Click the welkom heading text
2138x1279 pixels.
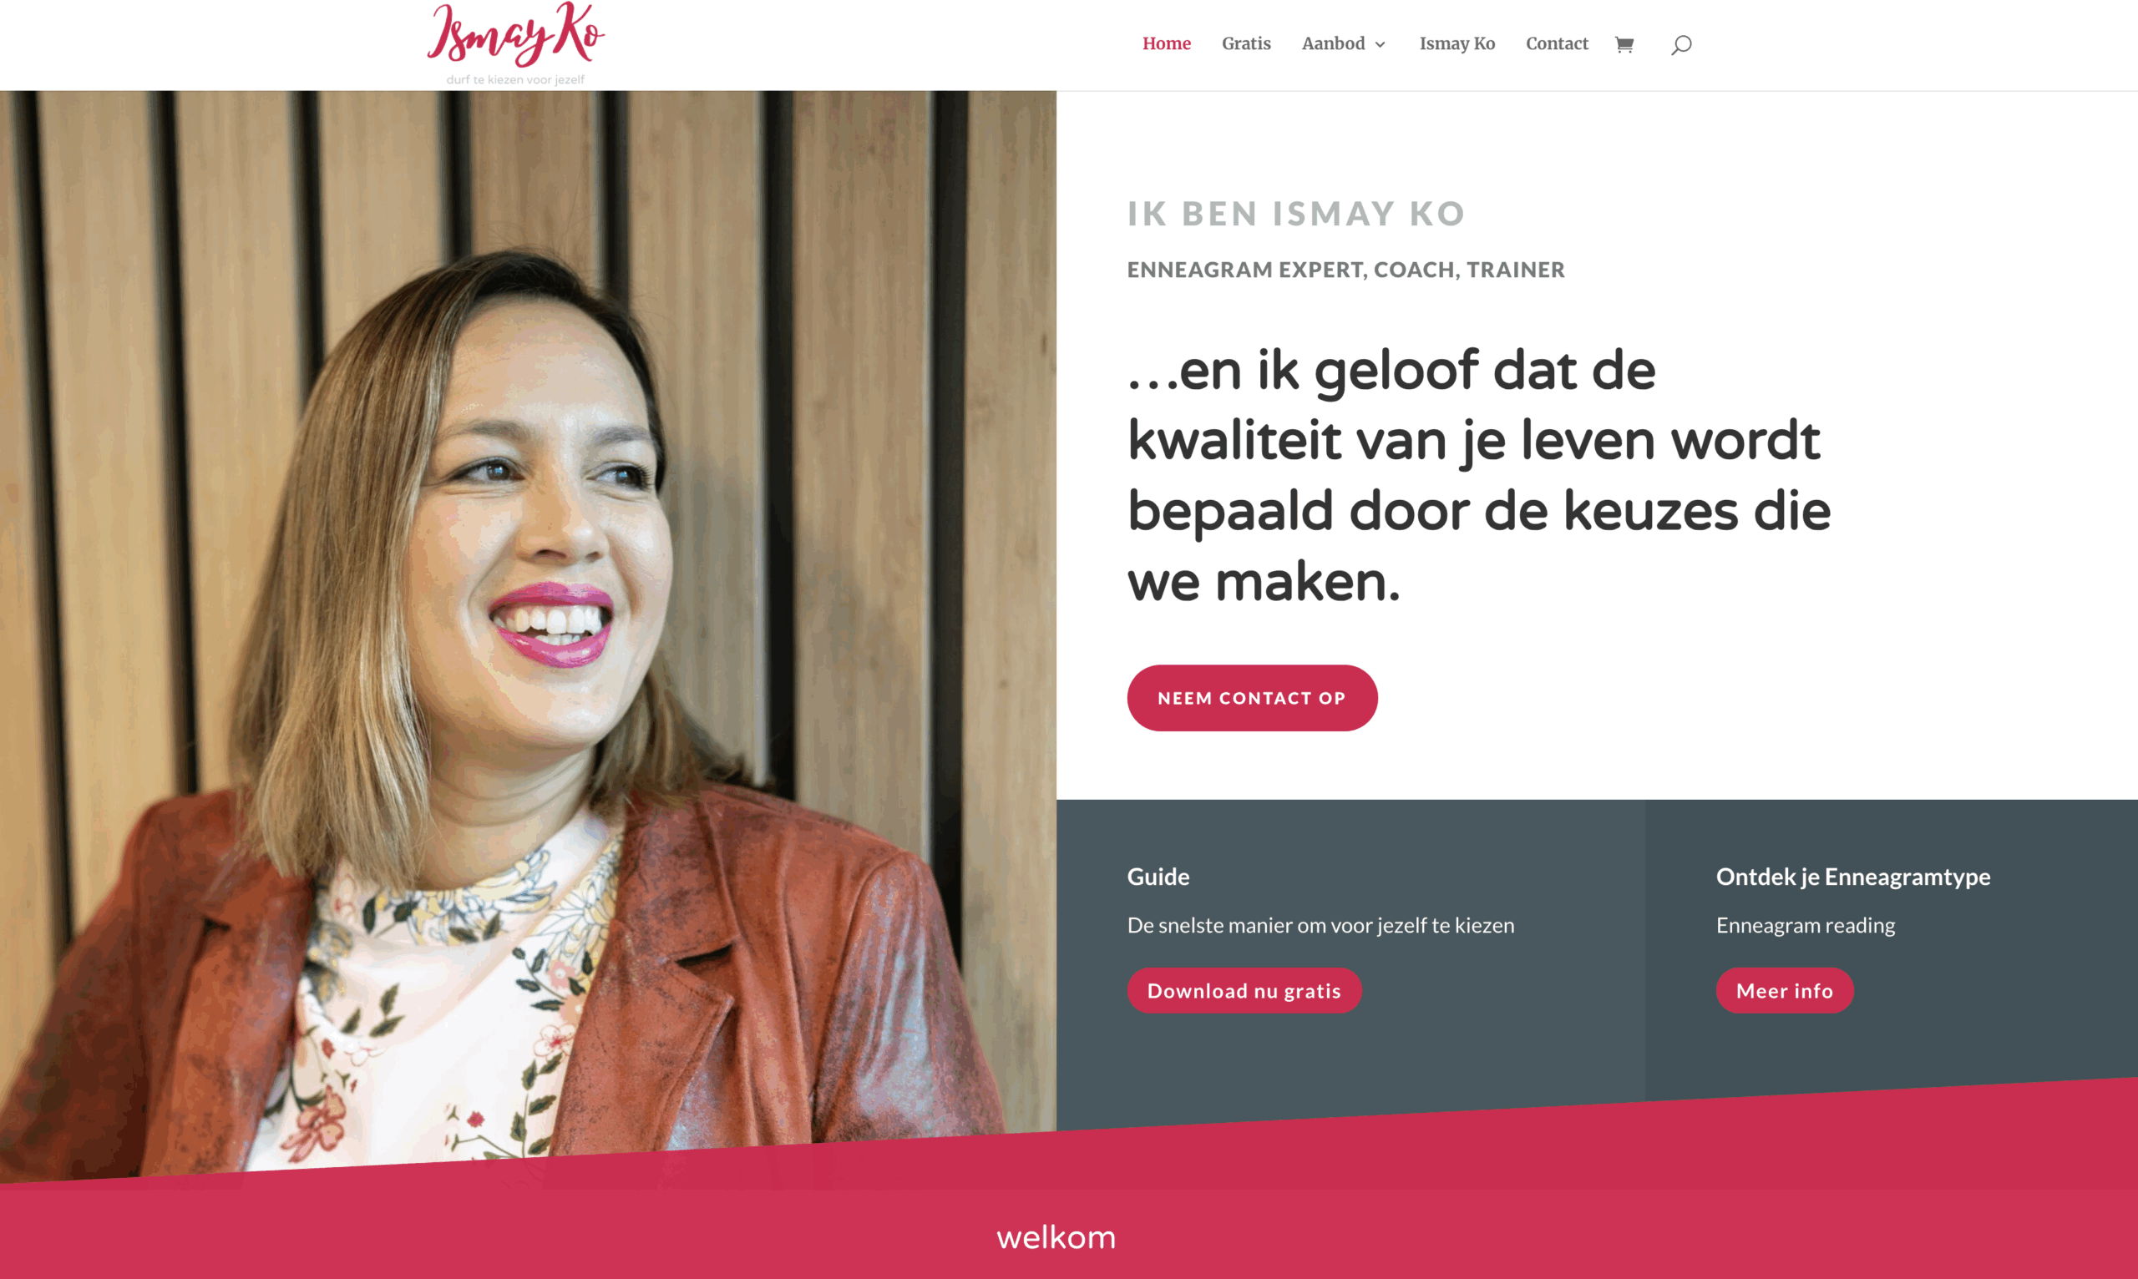coord(1056,1237)
